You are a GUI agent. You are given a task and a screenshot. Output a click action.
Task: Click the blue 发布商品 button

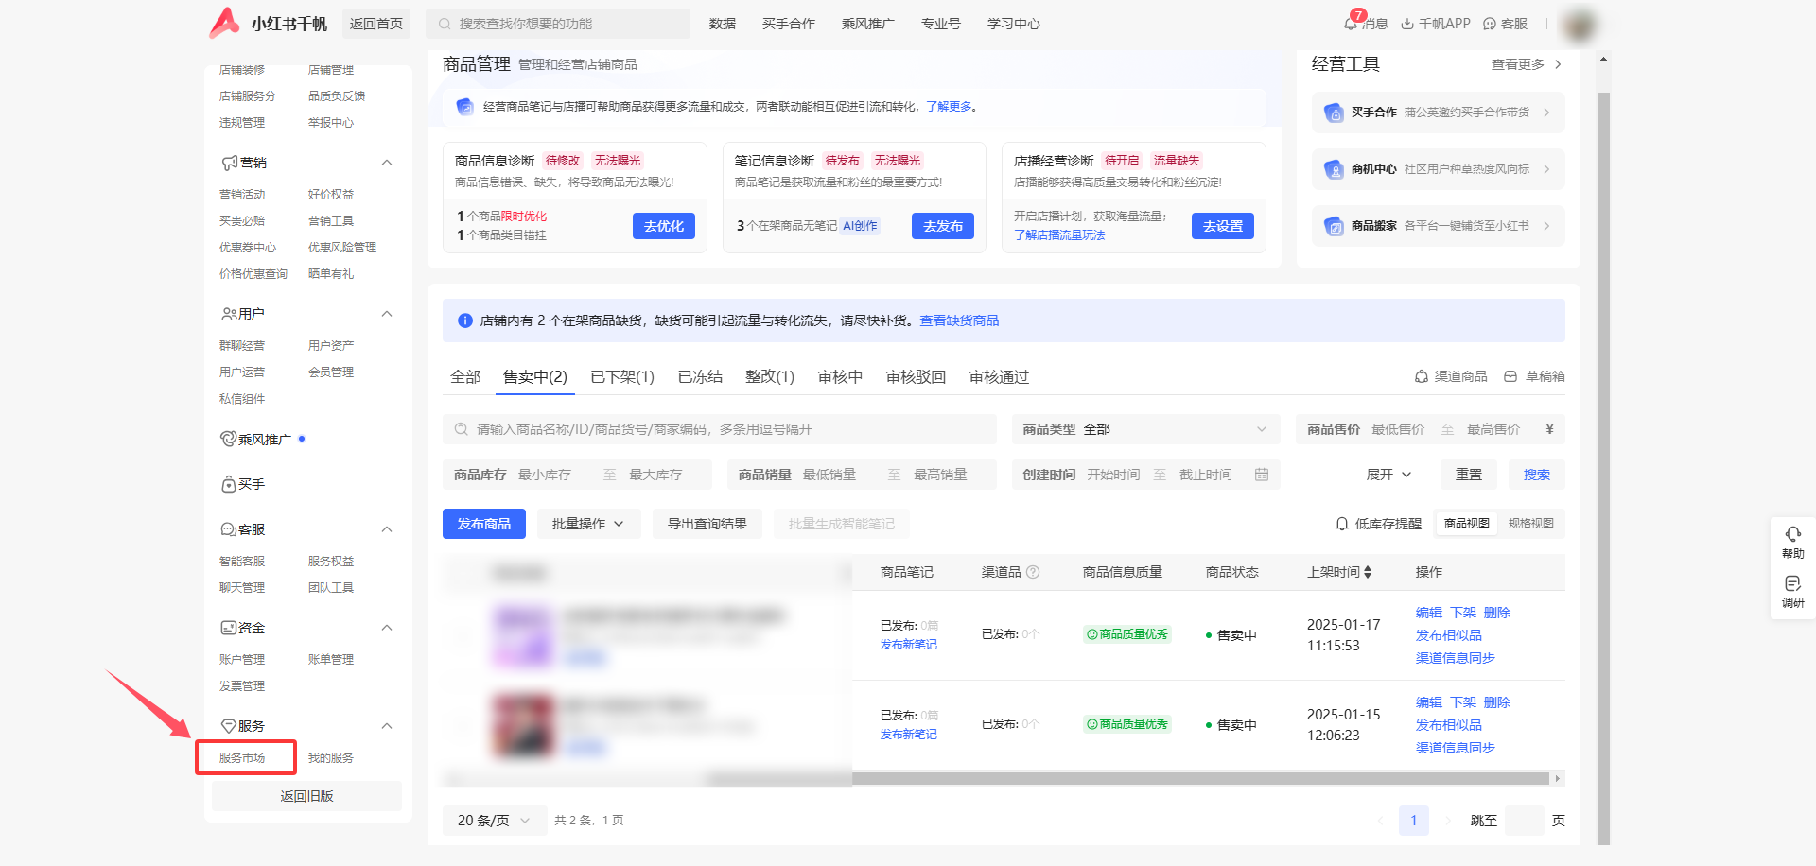point(484,524)
